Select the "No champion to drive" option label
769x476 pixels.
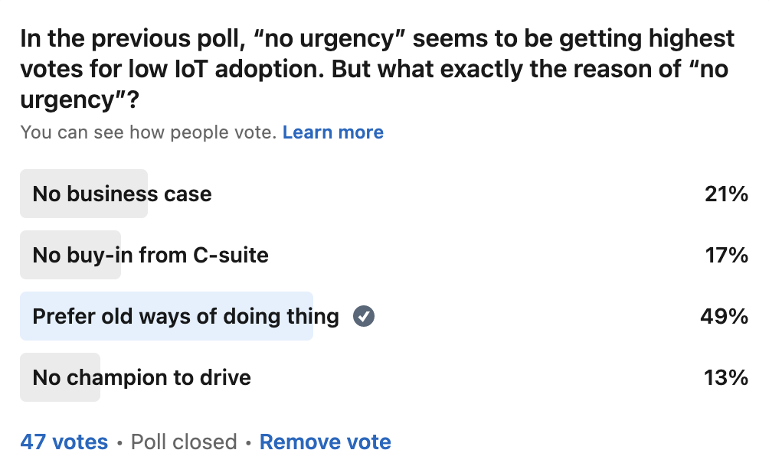coord(142,377)
